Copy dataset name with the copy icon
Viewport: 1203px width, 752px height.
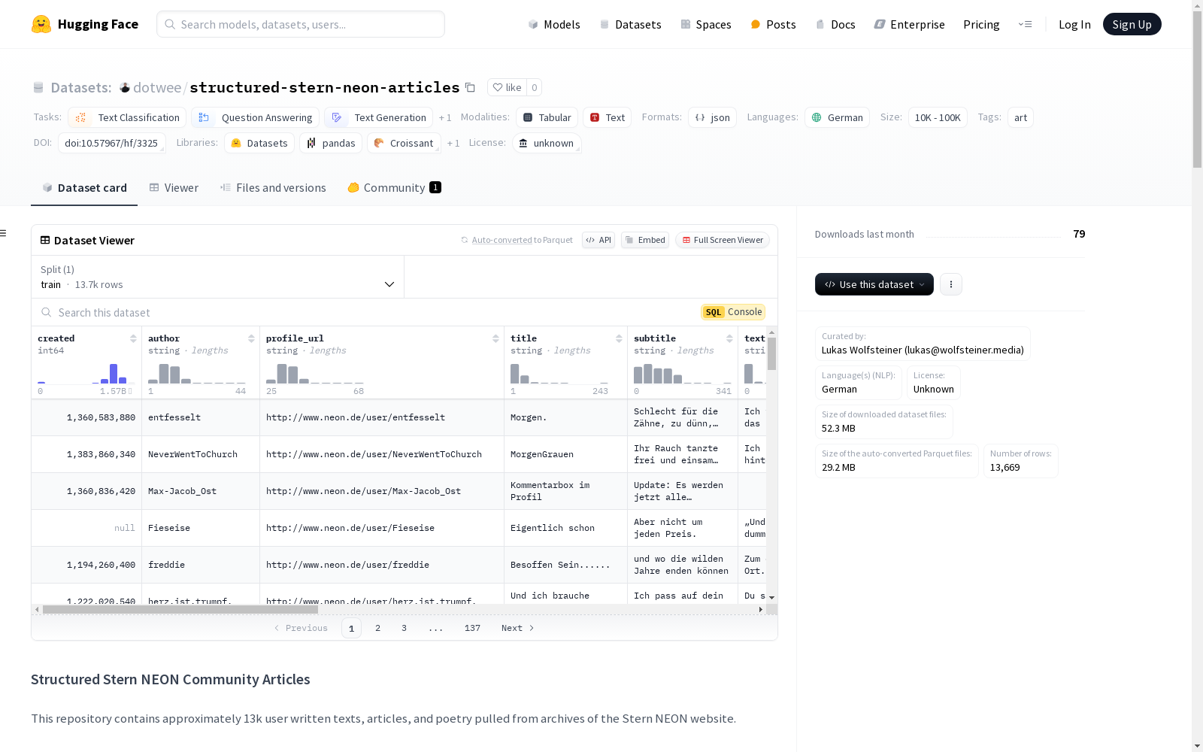click(470, 87)
